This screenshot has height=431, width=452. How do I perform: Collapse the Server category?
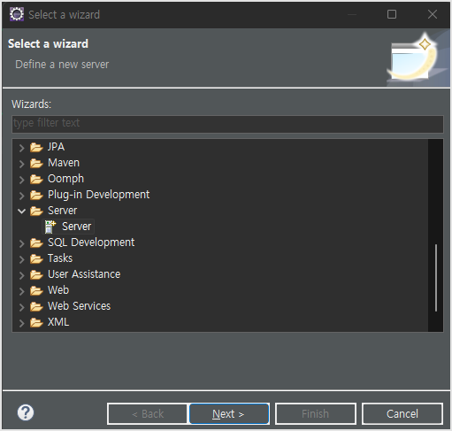coord(21,211)
